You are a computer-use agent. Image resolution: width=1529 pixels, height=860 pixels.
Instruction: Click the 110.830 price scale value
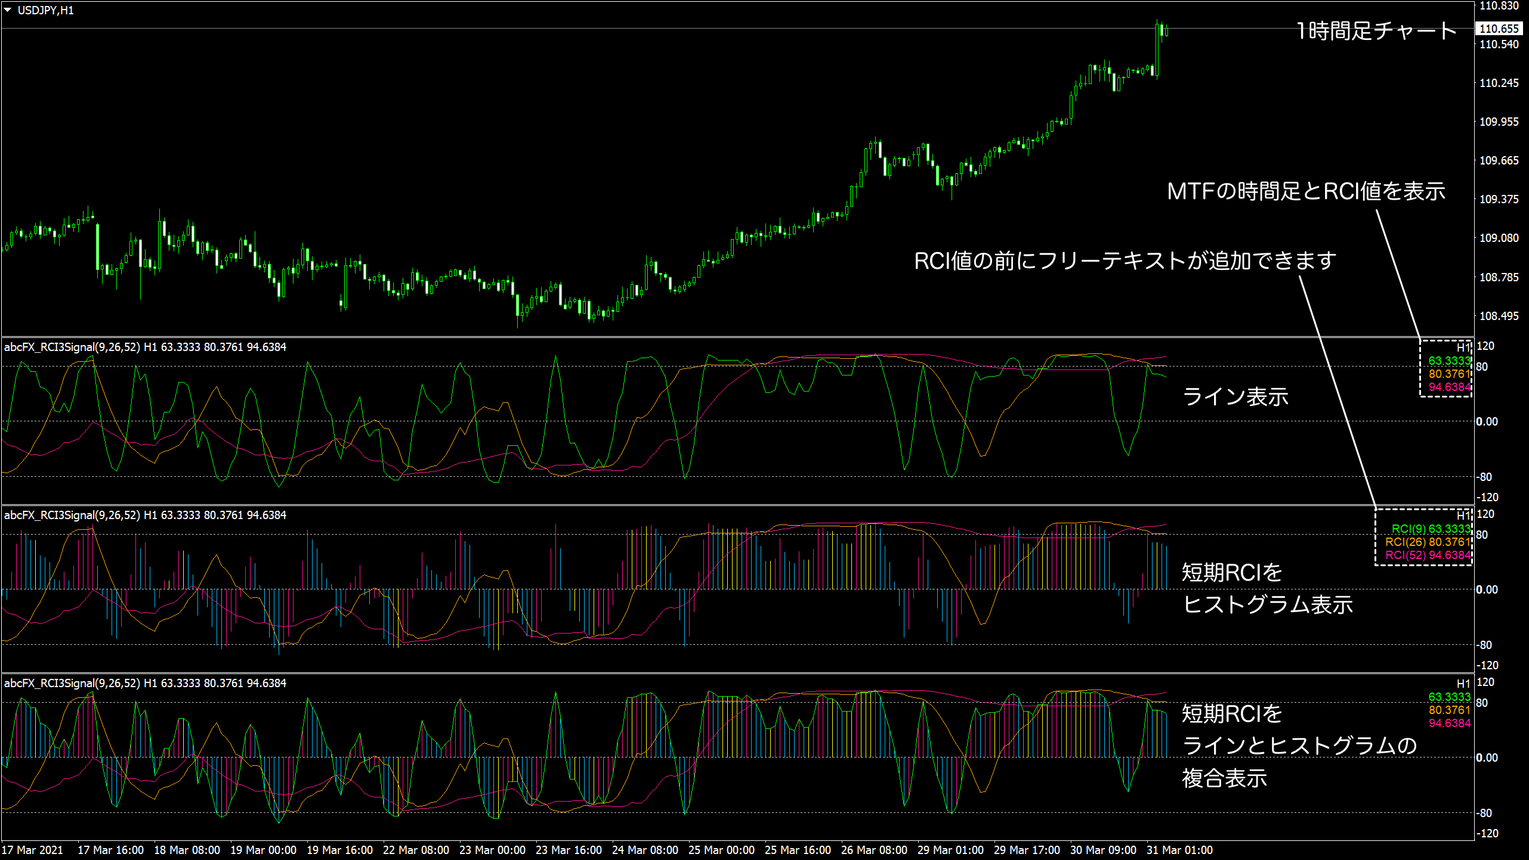click(x=1499, y=6)
